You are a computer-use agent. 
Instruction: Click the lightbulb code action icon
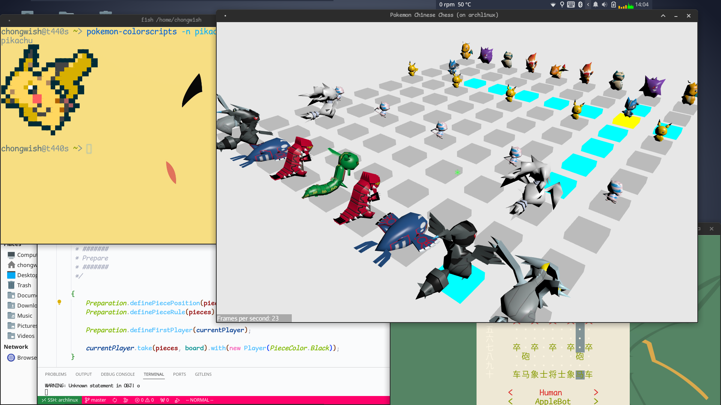(59, 302)
